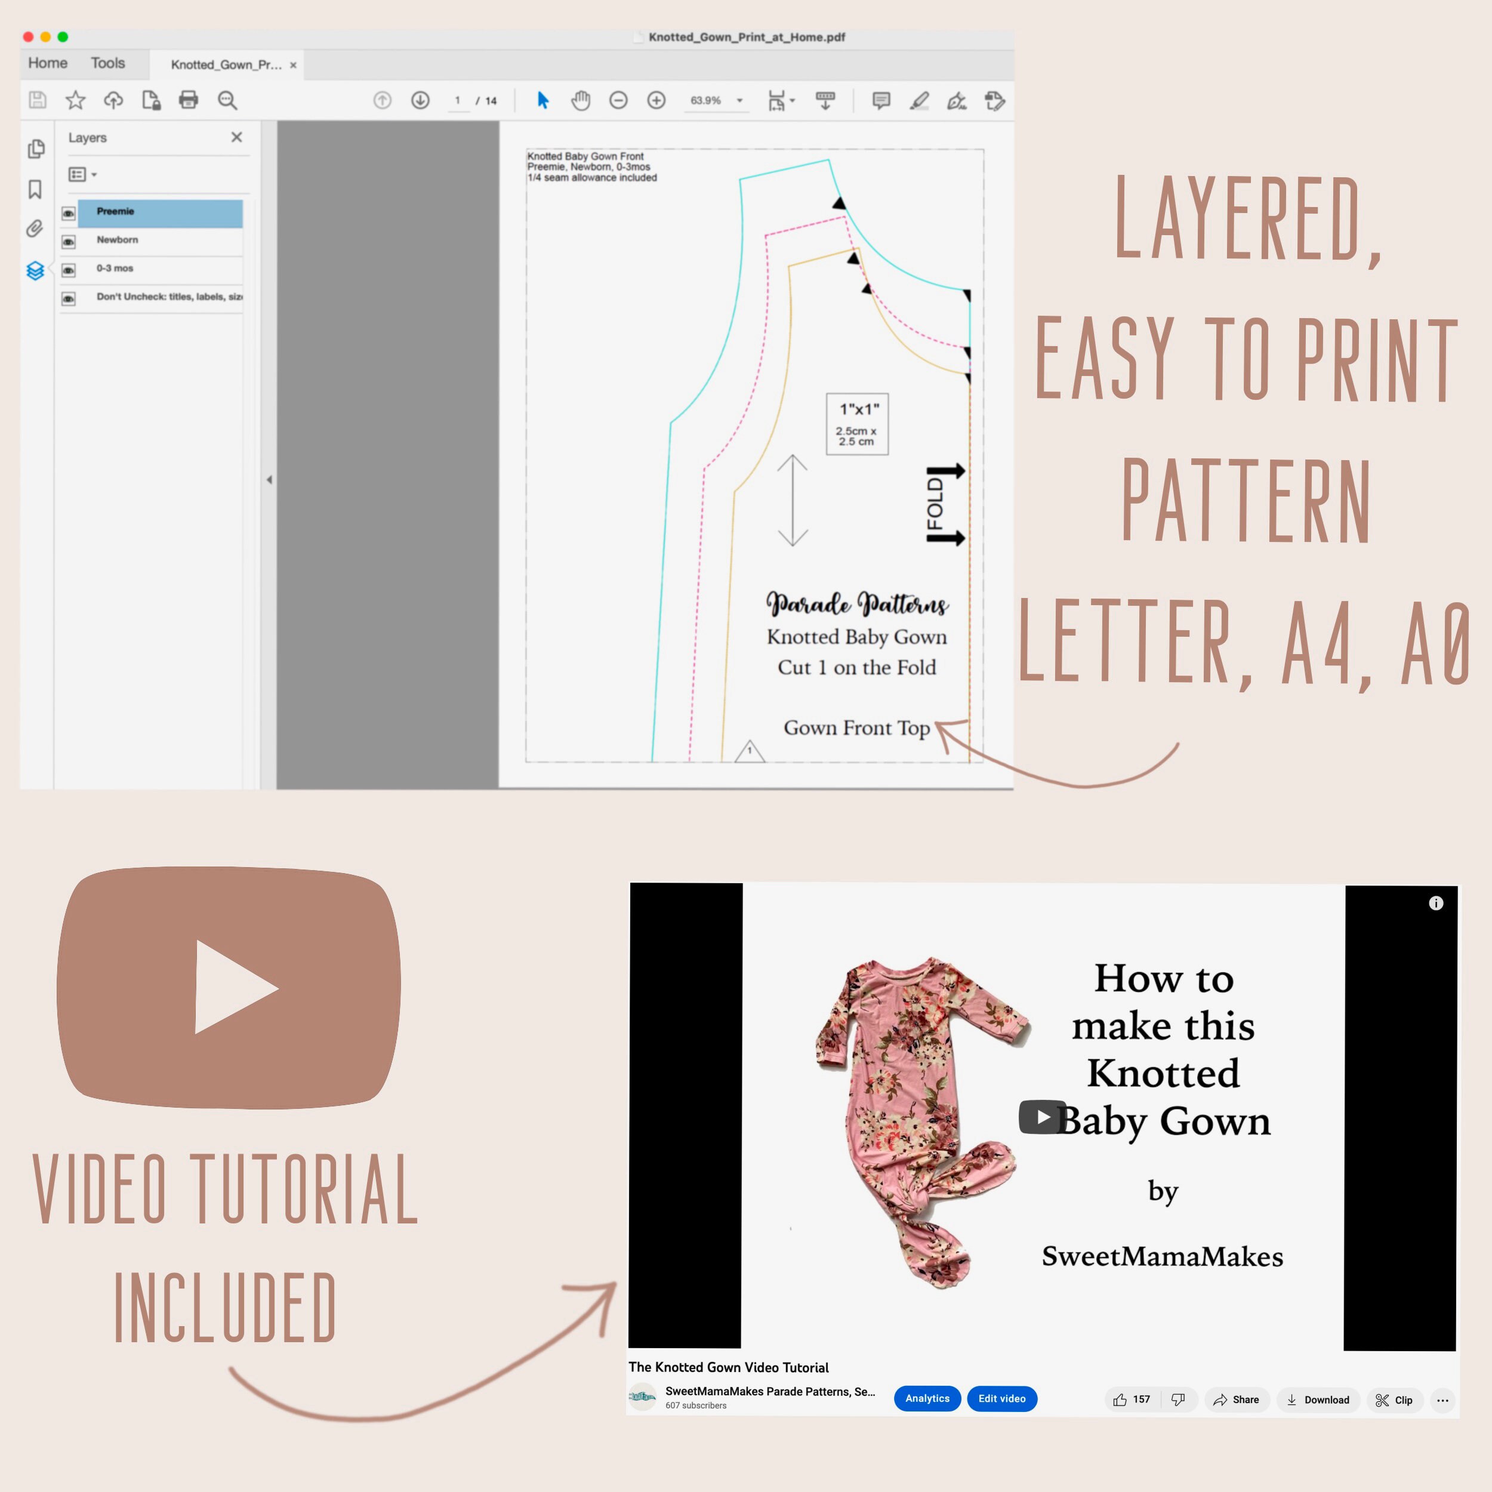Click the 607 subscribers text
The width and height of the screenshot is (1492, 1492).
click(x=696, y=1405)
